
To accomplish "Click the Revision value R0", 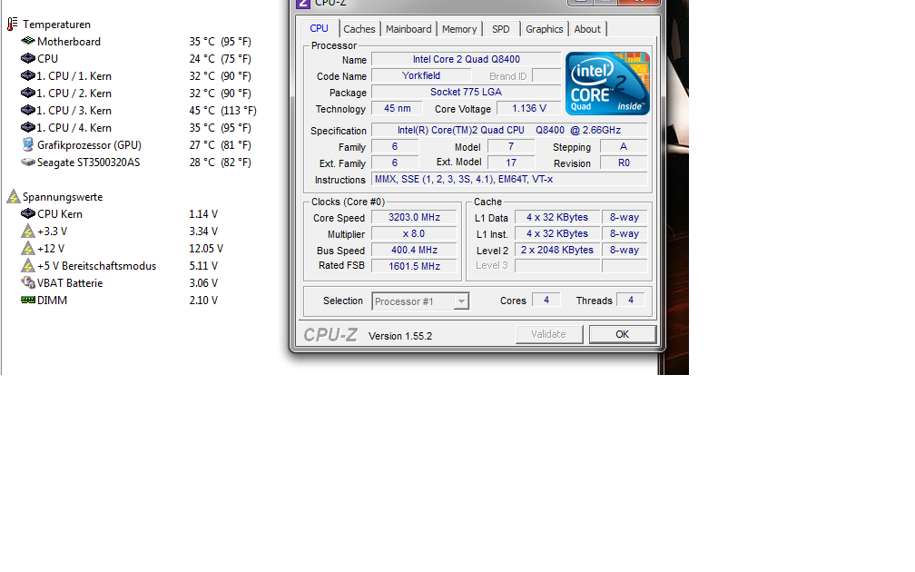I will (x=624, y=163).
